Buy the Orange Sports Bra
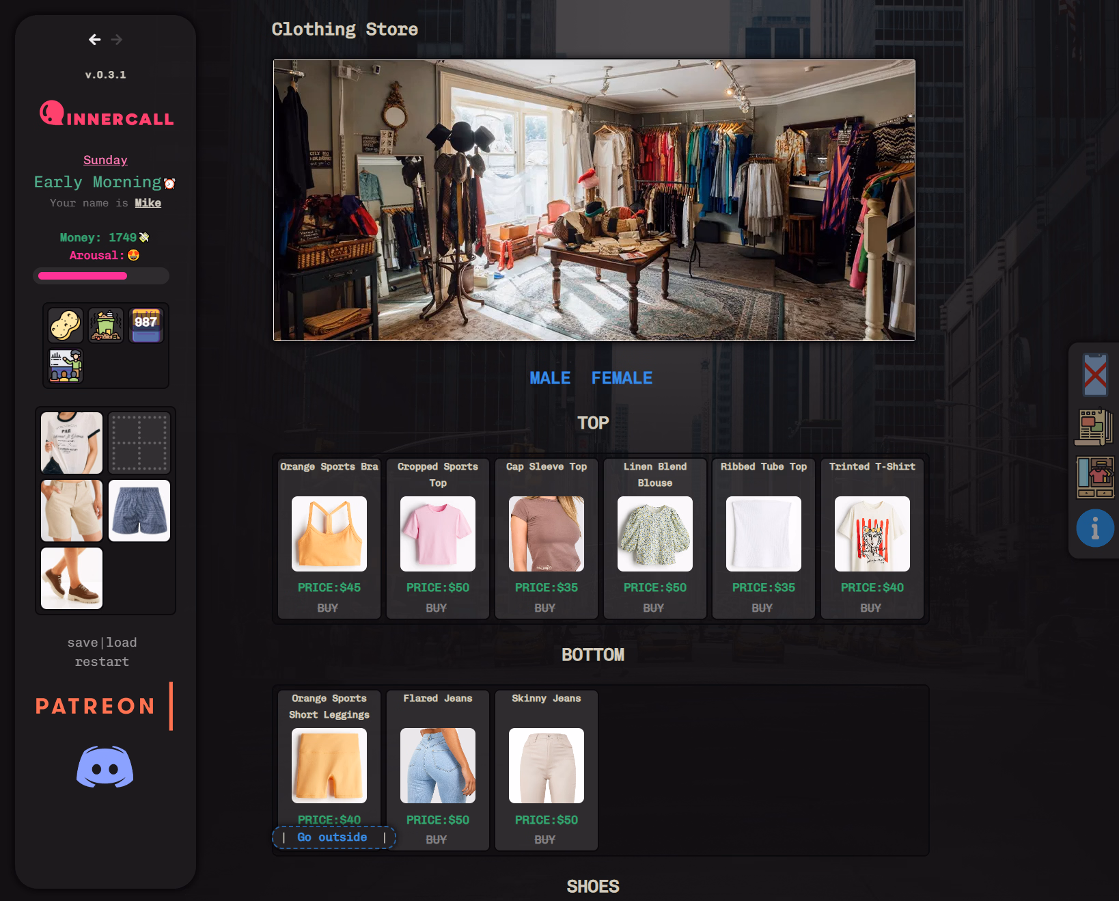Image resolution: width=1119 pixels, height=901 pixels. click(328, 608)
